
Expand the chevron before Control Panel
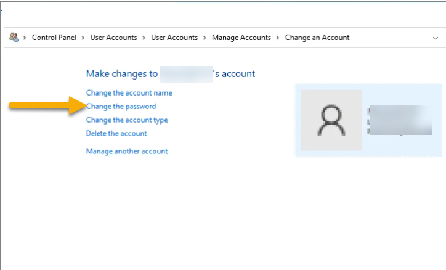click(25, 38)
